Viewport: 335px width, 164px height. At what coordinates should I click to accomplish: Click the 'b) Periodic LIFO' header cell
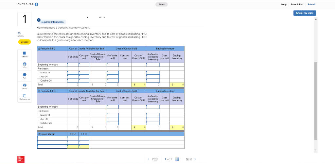pos(52,91)
